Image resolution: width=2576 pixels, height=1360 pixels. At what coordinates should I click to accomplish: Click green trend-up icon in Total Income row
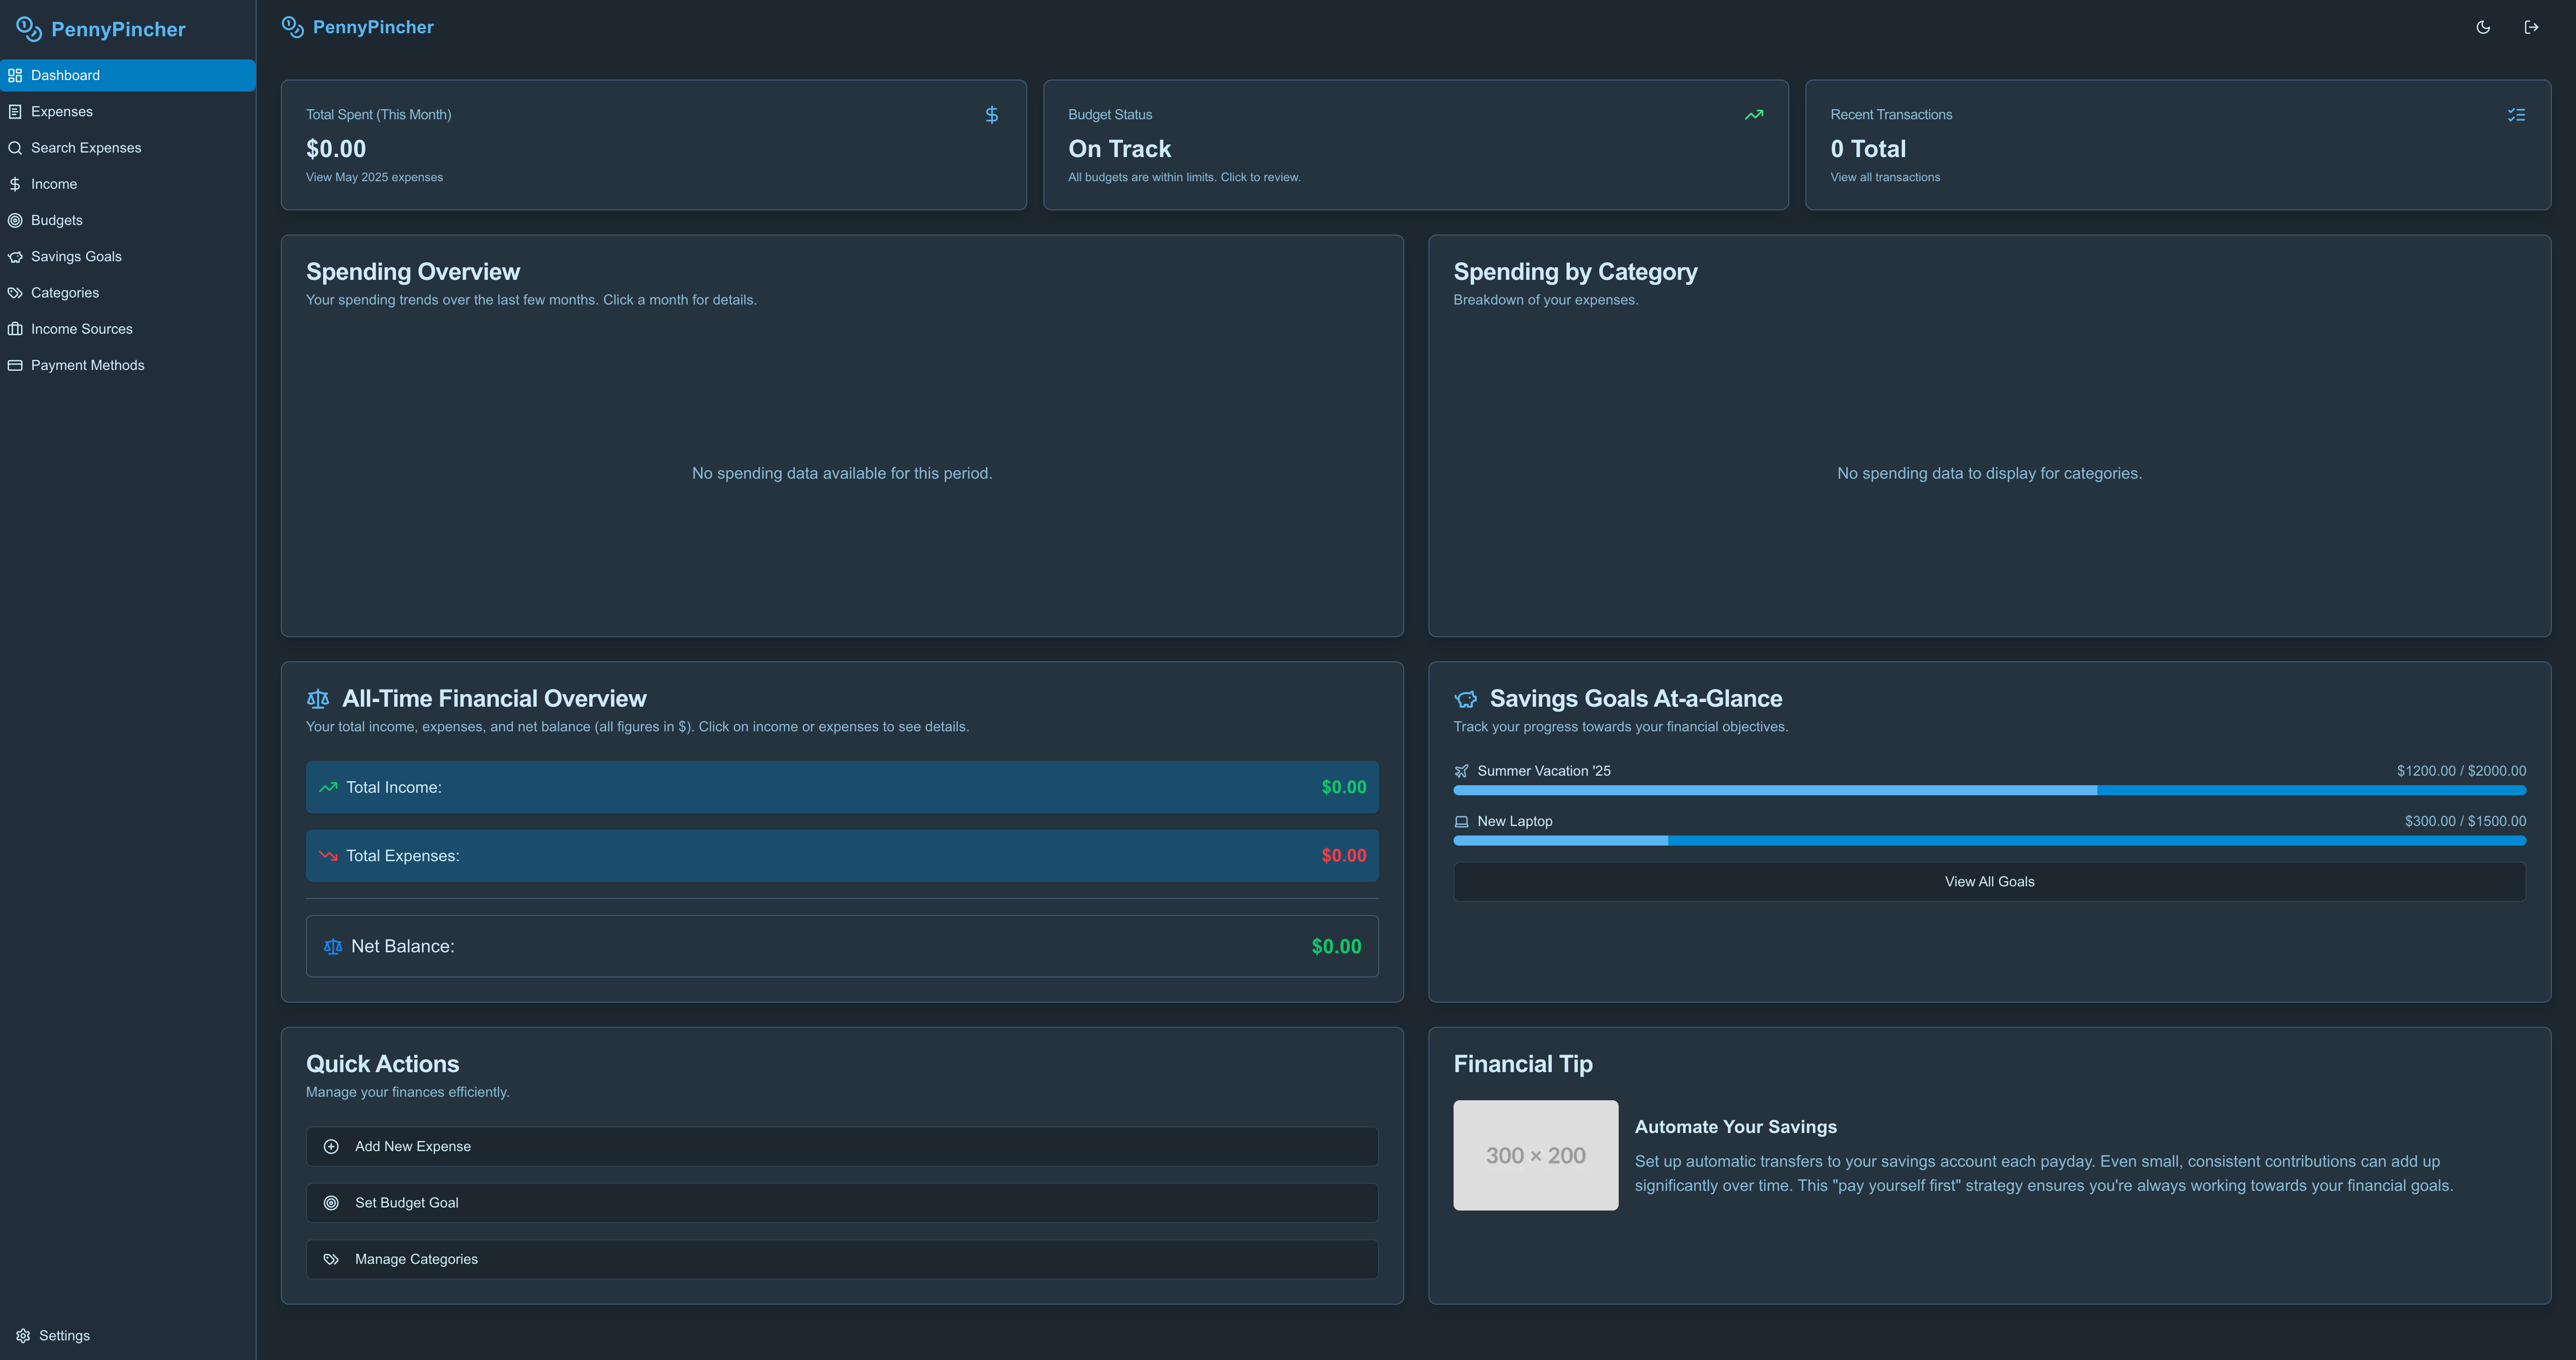[x=328, y=787]
